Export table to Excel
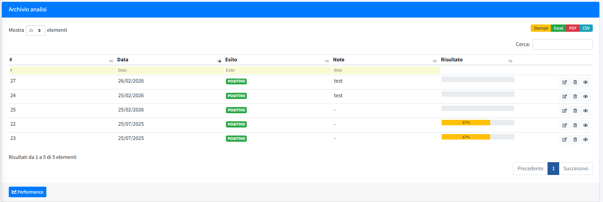This screenshot has width=603, height=202. (x=558, y=28)
